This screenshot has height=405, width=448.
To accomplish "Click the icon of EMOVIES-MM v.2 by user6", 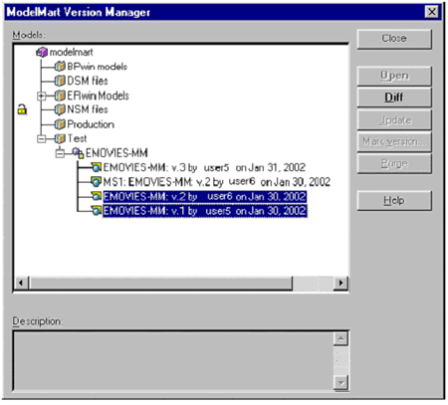I will tap(96, 196).
